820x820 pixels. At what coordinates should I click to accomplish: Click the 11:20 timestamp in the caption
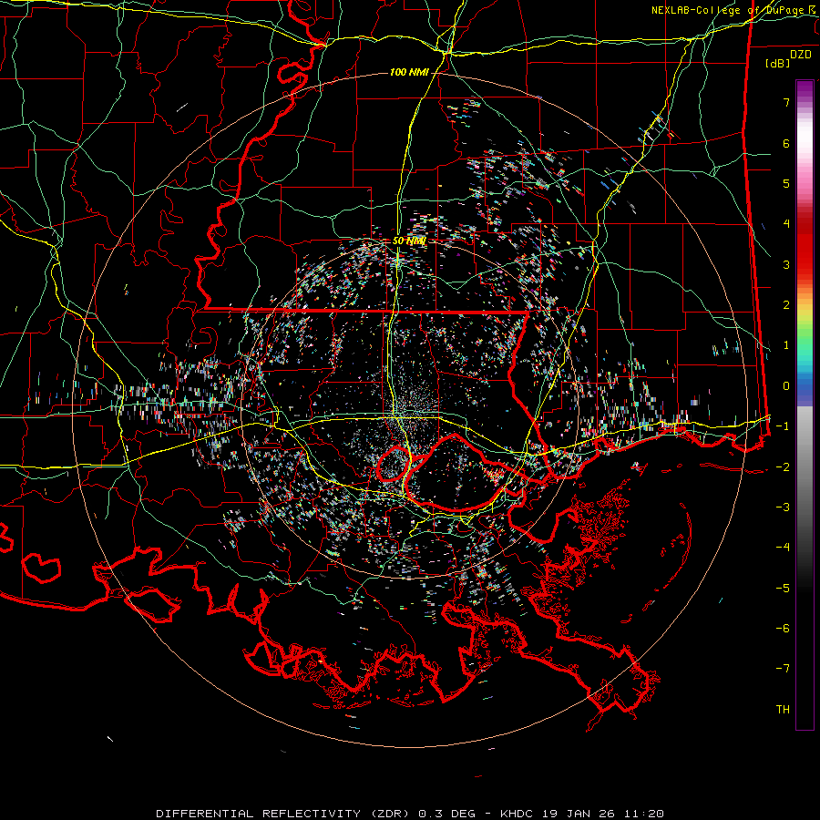(x=646, y=814)
